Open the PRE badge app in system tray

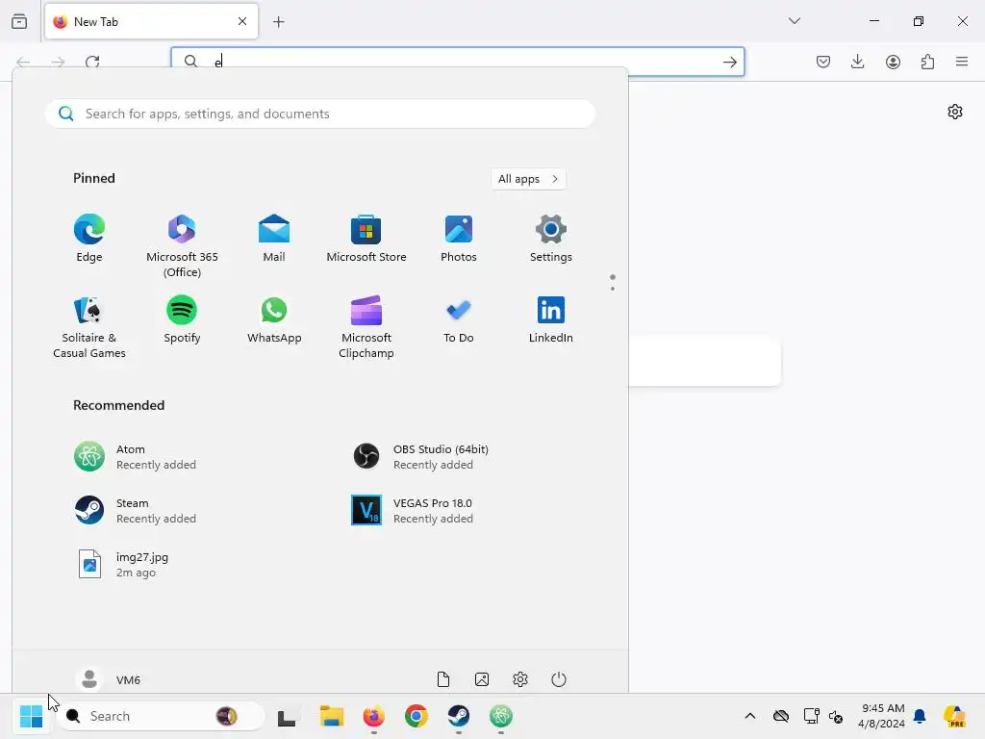coord(955,716)
